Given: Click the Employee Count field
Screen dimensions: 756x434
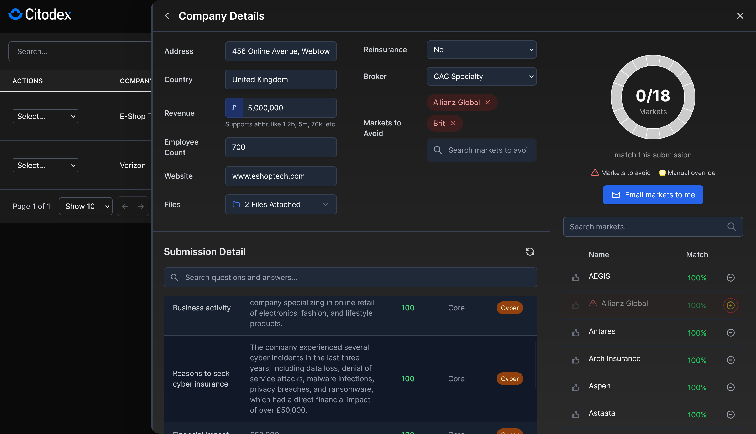Looking at the screenshot, I should (x=281, y=147).
